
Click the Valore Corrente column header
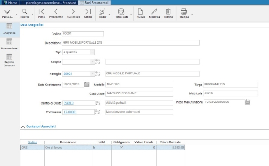pyautogui.click(x=170, y=142)
